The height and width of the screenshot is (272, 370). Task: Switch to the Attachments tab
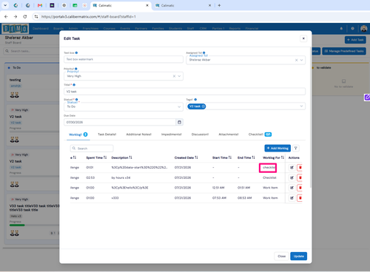click(229, 135)
